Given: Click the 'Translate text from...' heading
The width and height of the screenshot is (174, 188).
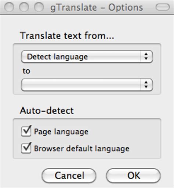Looking at the screenshot, I should click(67, 36).
